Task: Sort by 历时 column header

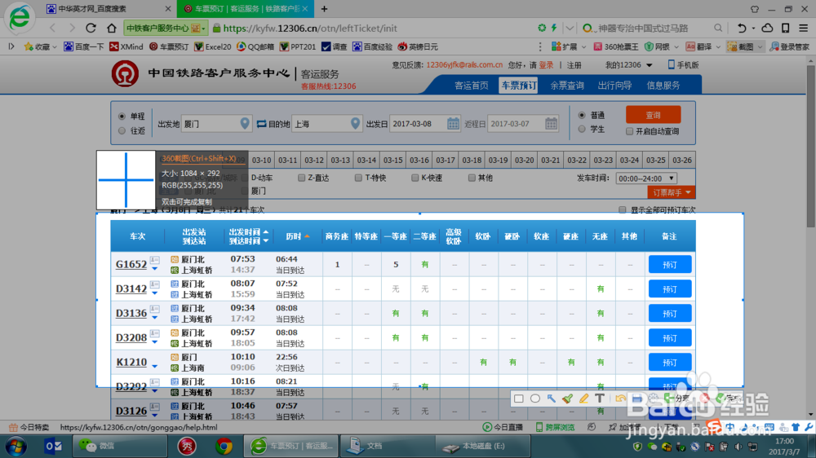Action: 298,236
